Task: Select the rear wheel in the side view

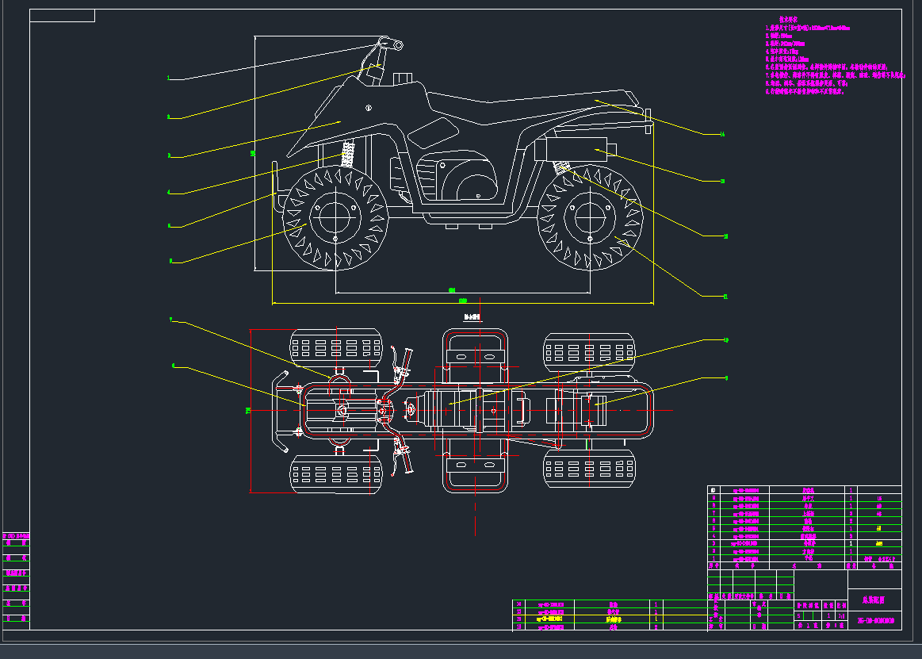Action: [590, 218]
